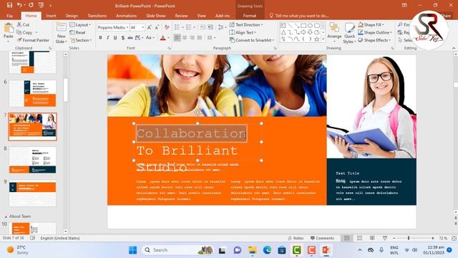Toggle Bold formatting
This screenshot has height=258, width=458.
click(x=100, y=38)
